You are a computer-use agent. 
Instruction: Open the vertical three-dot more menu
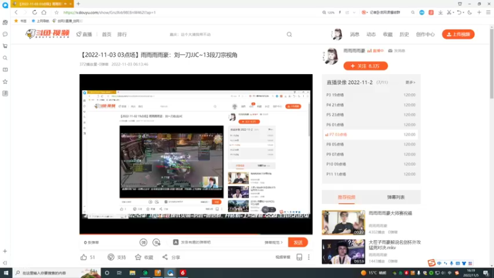click(x=309, y=257)
